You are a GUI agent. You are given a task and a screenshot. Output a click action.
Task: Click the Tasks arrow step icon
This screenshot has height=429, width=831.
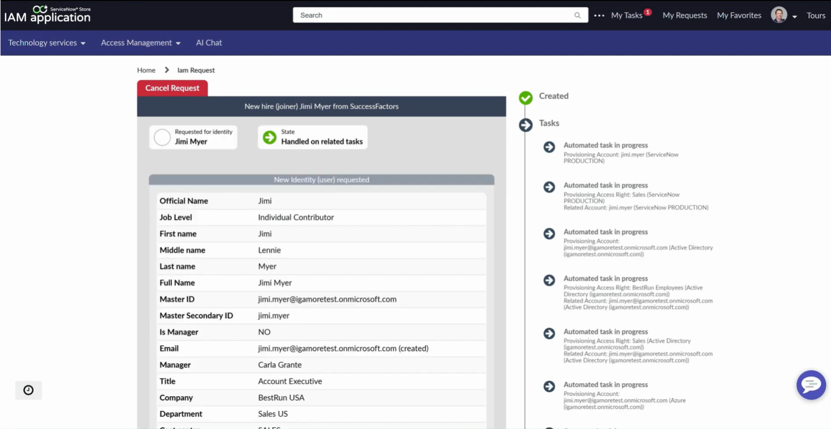(x=526, y=124)
